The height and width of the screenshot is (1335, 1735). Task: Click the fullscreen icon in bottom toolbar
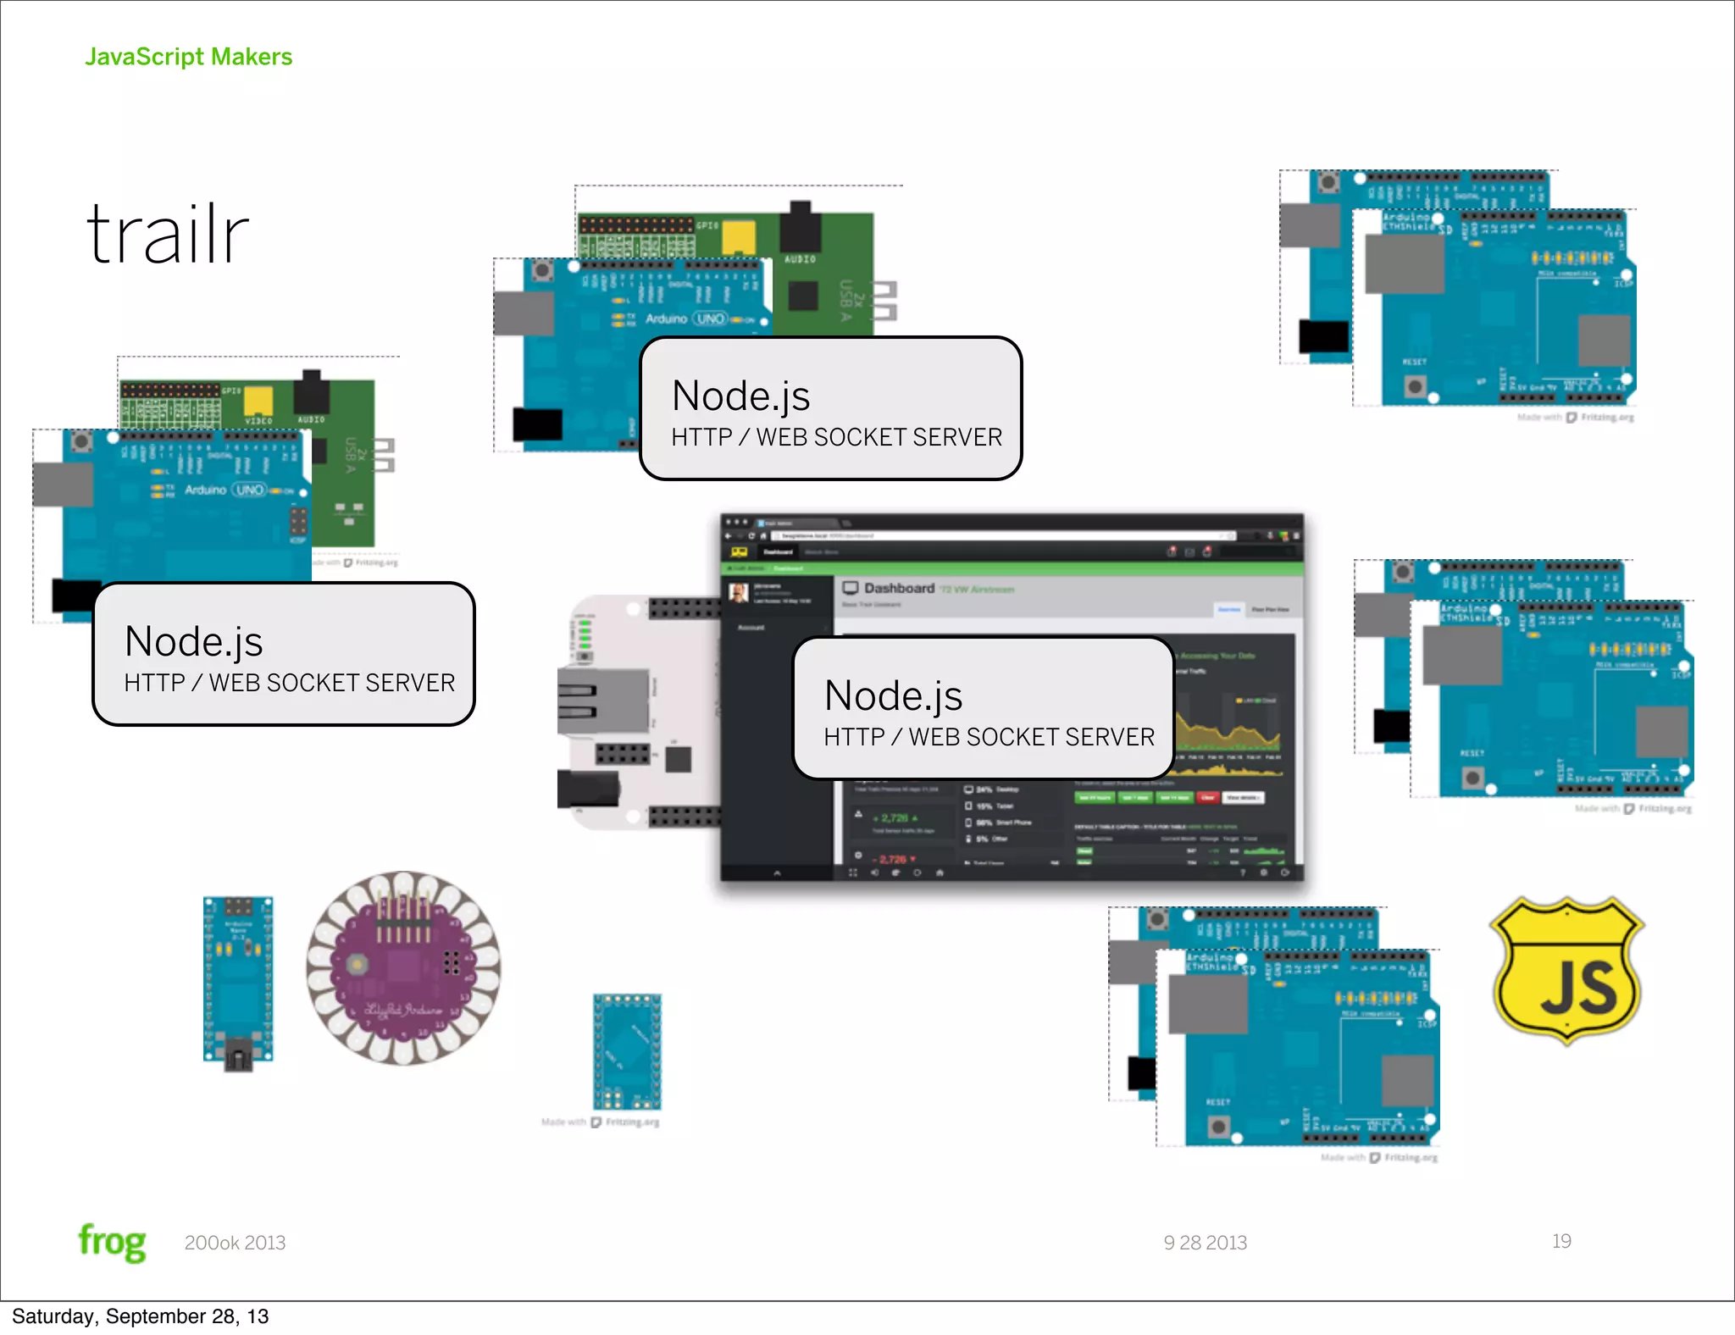click(x=853, y=872)
